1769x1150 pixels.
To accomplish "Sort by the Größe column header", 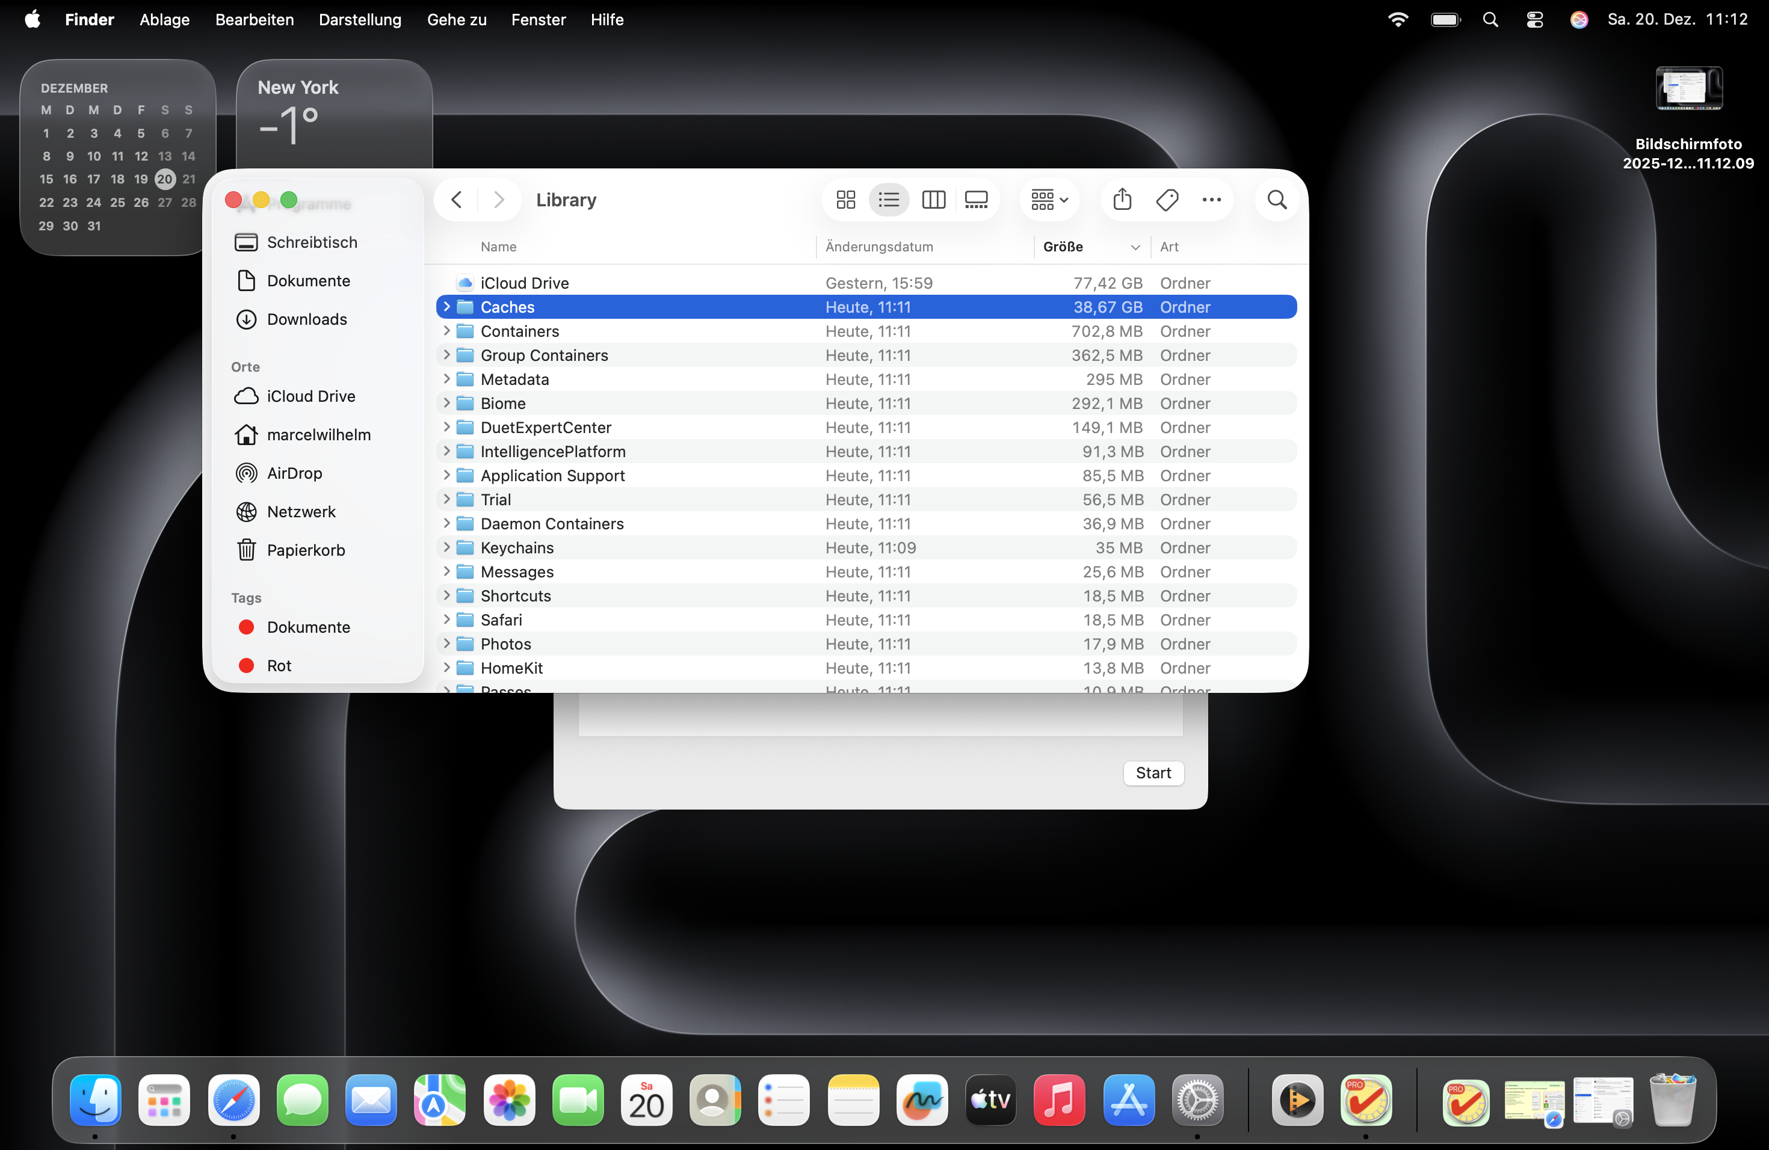I will pos(1063,247).
